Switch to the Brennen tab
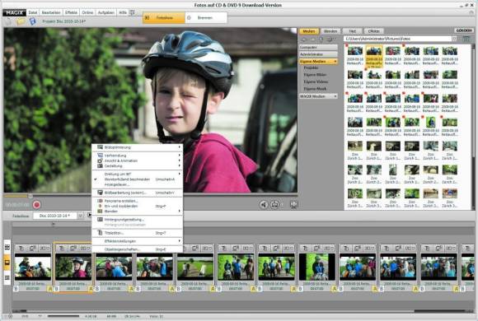Screen dimensions: 478x321 206,17
